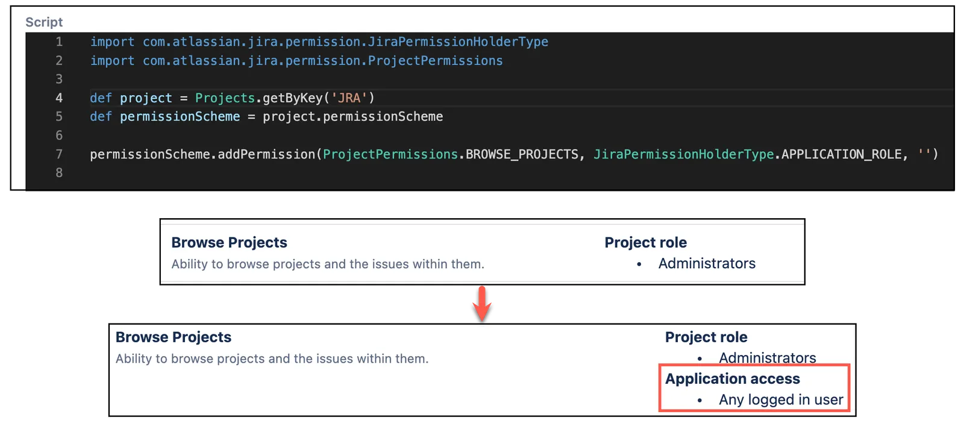The width and height of the screenshot is (964, 426).
Task: Click Project role heading in upper panel
Action: click(x=645, y=243)
